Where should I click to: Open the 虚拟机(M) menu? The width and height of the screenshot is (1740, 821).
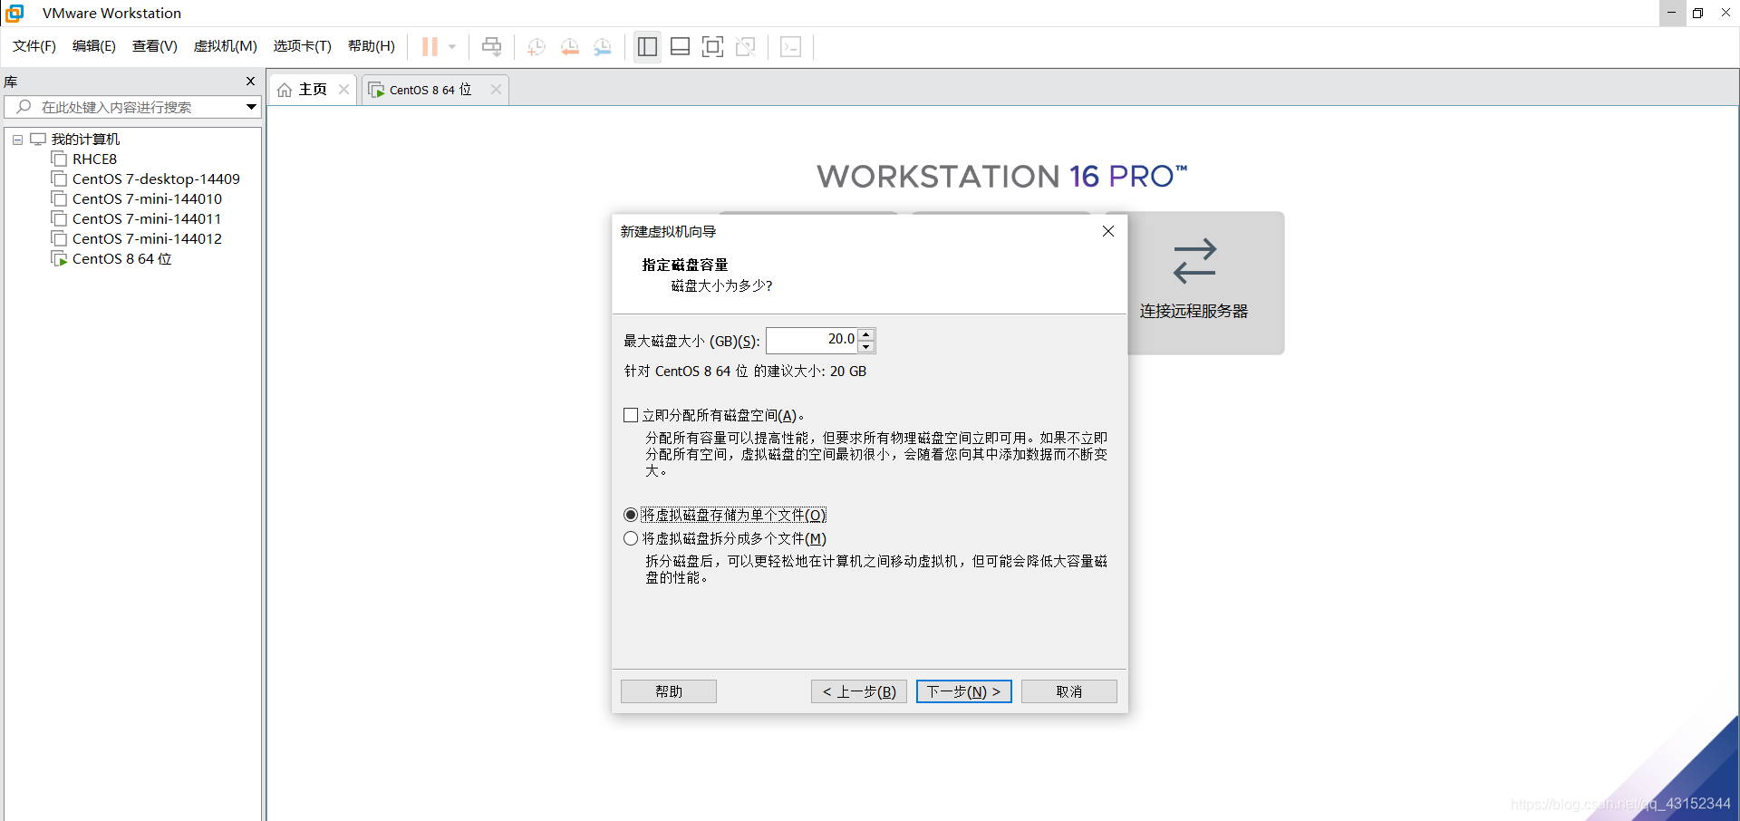[225, 46]
